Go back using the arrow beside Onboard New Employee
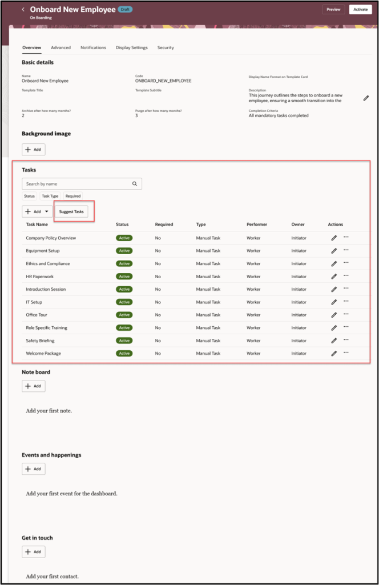The image size is (379, 585). tap(23, 9)
